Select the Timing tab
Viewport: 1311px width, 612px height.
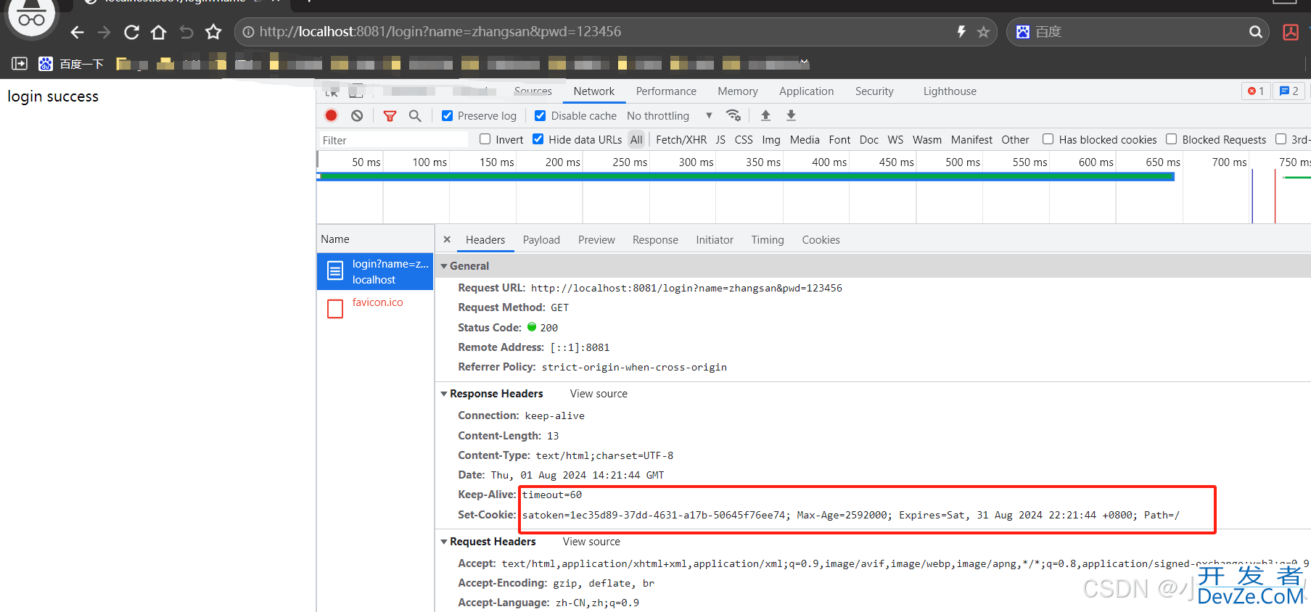coord(768,239)
